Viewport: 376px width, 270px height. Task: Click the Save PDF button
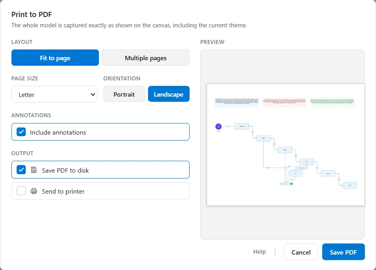344,252
